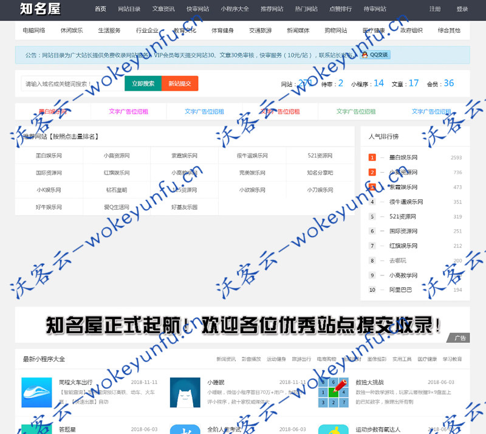This screenshot has height=434, width=486.
Task: Select the 购物网站 category
Action: 336,30
